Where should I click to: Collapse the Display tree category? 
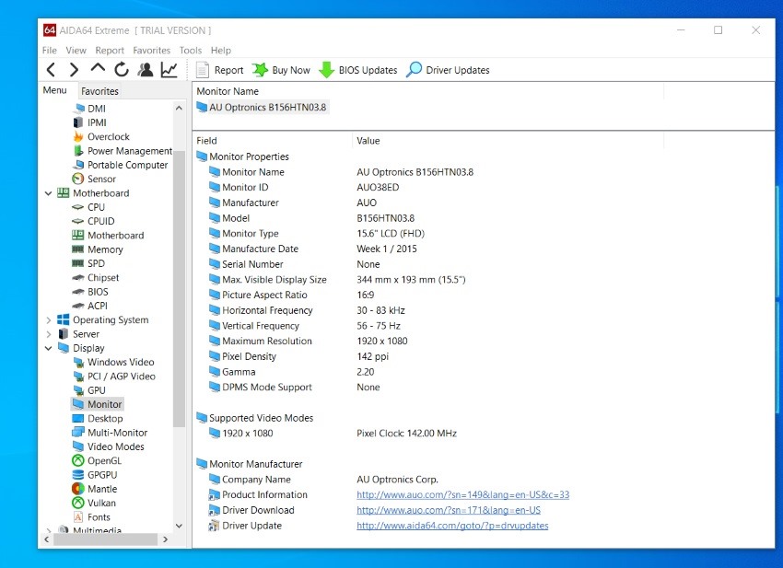(49, 348)
